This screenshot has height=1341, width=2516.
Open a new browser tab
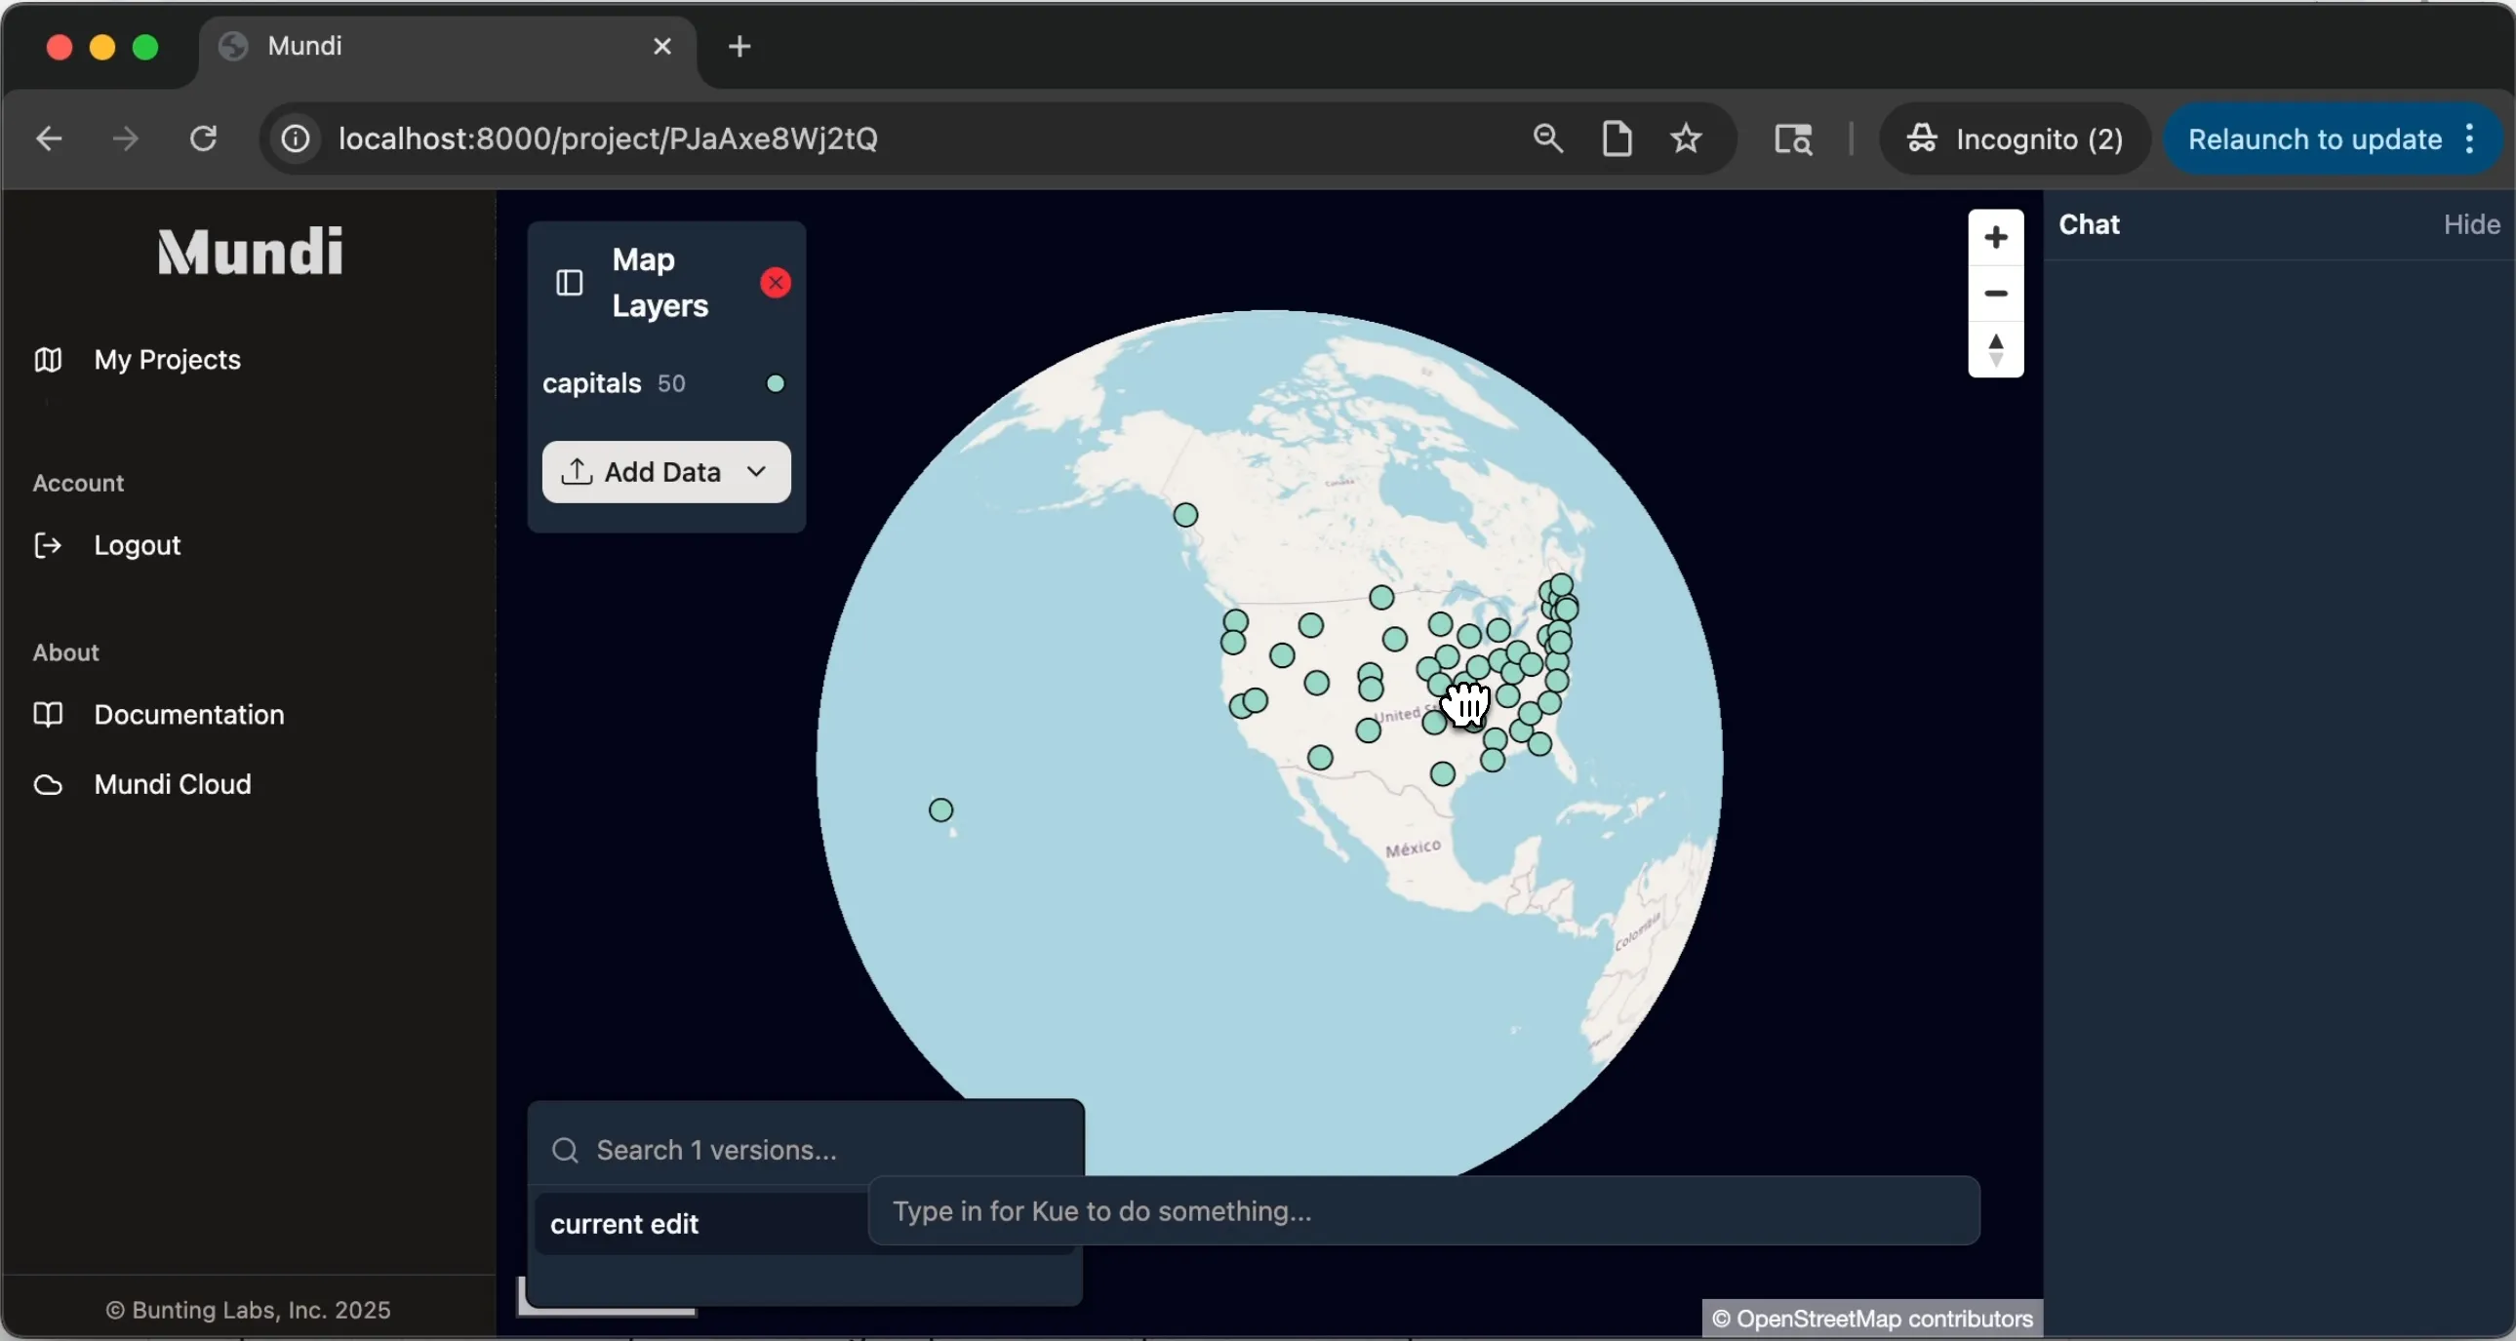click(x=739, y=46)
